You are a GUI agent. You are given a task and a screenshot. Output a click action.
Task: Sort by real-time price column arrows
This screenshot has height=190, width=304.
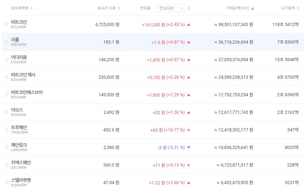[118, 8]
